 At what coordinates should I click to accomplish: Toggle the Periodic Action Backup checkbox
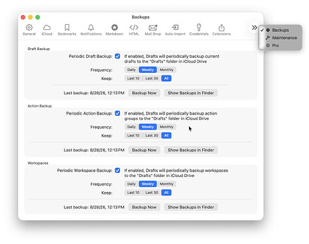[117, 113]
